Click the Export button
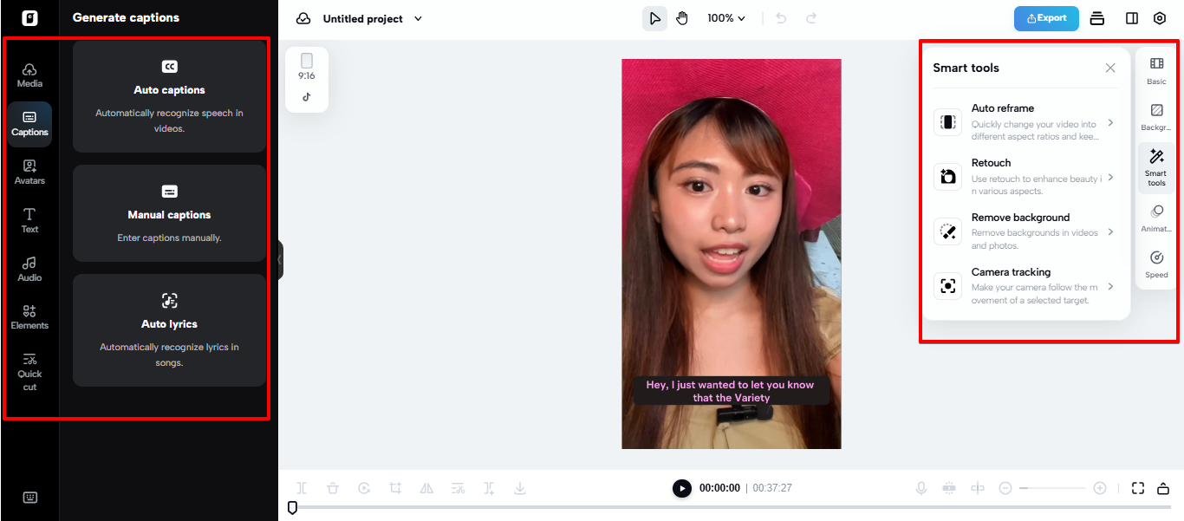The width and height of the screenshot is (1184, 521). coord(1045,17)
